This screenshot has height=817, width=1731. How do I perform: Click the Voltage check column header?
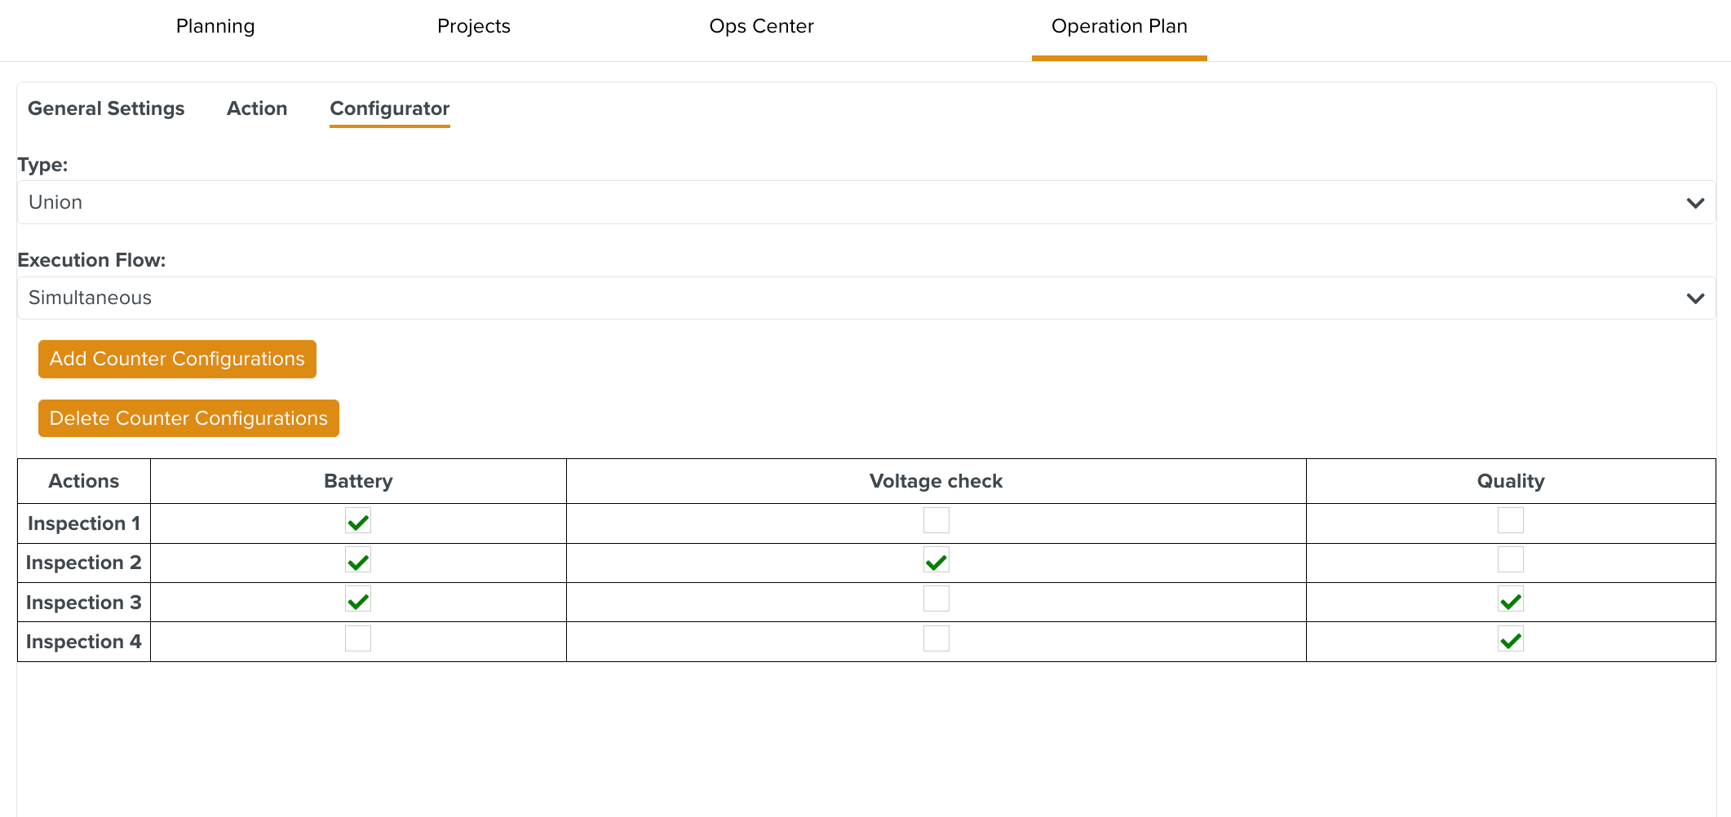click(x=936, y=481)
